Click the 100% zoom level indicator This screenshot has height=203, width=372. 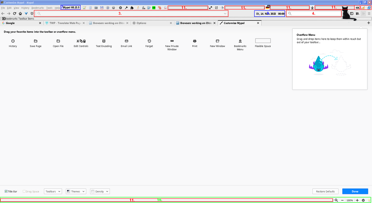350,200
